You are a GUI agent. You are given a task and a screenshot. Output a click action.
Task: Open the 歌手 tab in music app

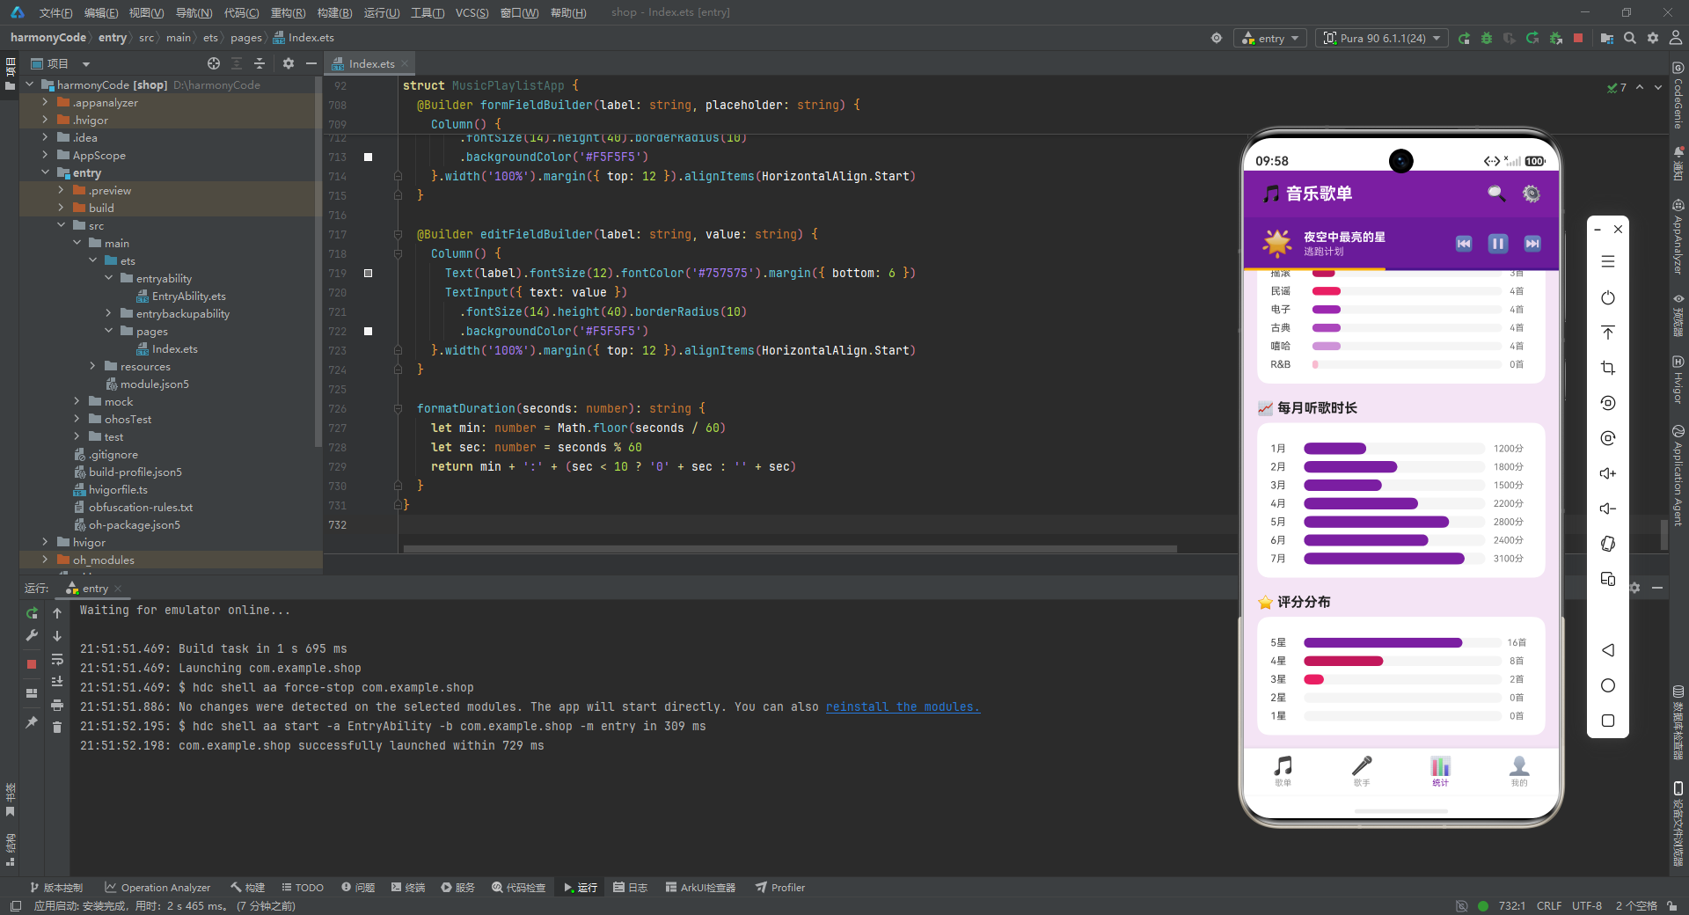[1362, 771]
